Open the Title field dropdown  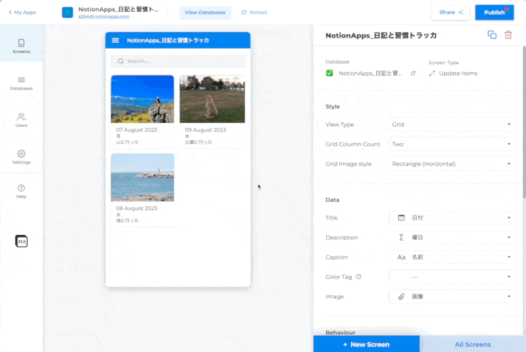coord(451,217)
